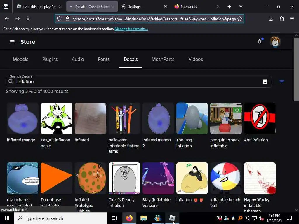Image resolution: width=299 pixels, height=224 pixels.
Task: Click 'Showing 31-60 of 1000 results' text
Action: 37,91
